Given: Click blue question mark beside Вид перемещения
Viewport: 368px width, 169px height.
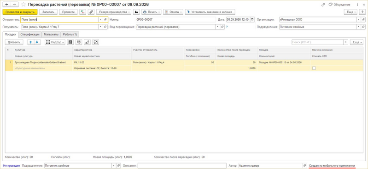Looking at the screenshot, I should click(227, 27).
